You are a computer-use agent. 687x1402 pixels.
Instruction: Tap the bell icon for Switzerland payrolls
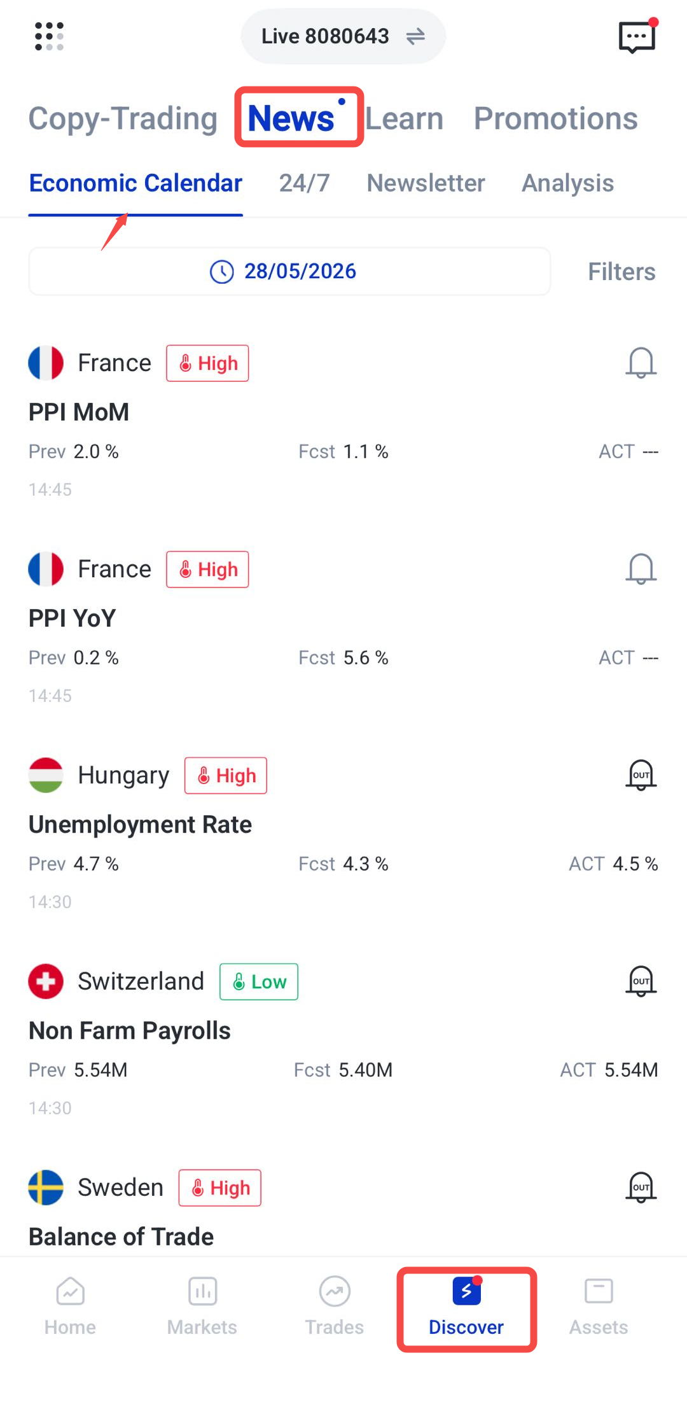point(641,981)
